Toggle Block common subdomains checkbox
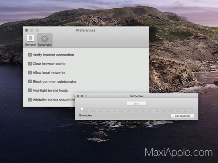Image resolution: width=218 pixels, height=163 pixels. (x=30, y=81)
